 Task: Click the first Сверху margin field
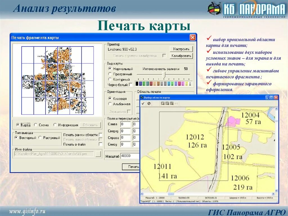point(126,131)
